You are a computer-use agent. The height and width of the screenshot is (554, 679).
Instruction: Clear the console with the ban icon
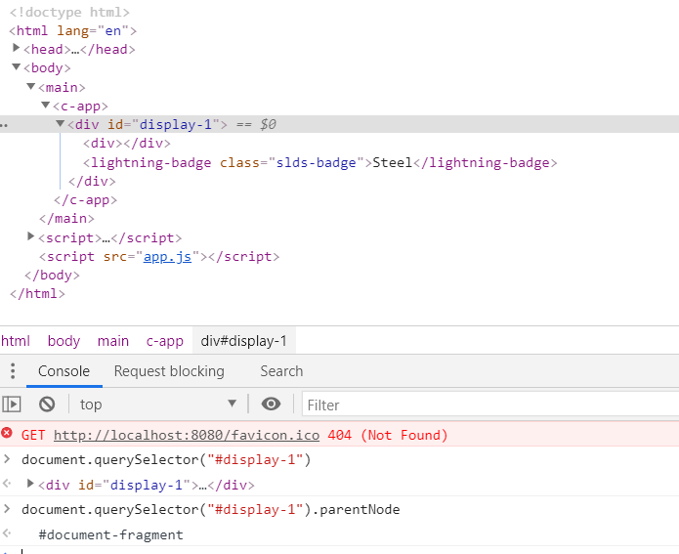(x=47, y=405)
